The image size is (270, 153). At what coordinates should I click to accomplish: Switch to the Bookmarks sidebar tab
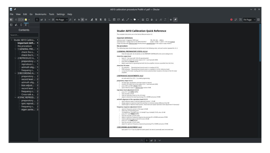21,25
